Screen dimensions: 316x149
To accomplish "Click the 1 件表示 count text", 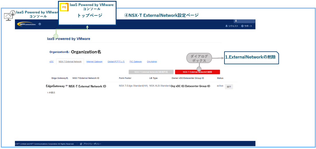I will coord(51,93).
